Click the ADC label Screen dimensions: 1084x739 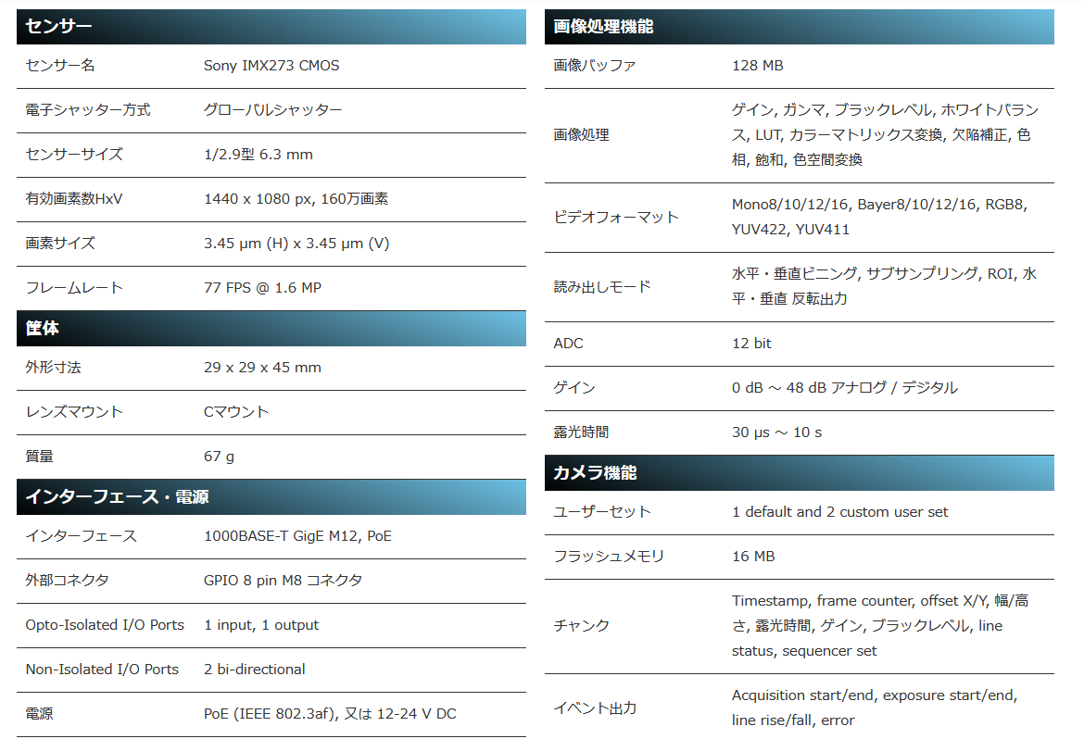(x=568, y=344)
